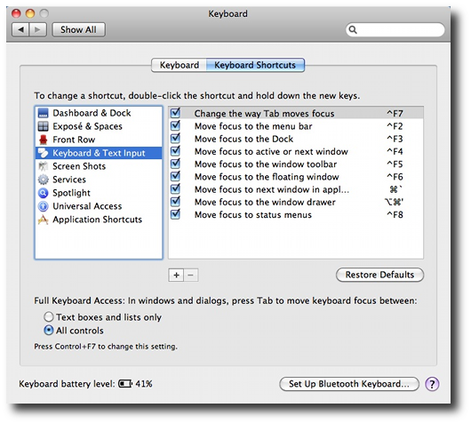The height and width of the screenshot is (424, 471).
Task: Click the yellow minimize window button
Action: tap(30, 13)
